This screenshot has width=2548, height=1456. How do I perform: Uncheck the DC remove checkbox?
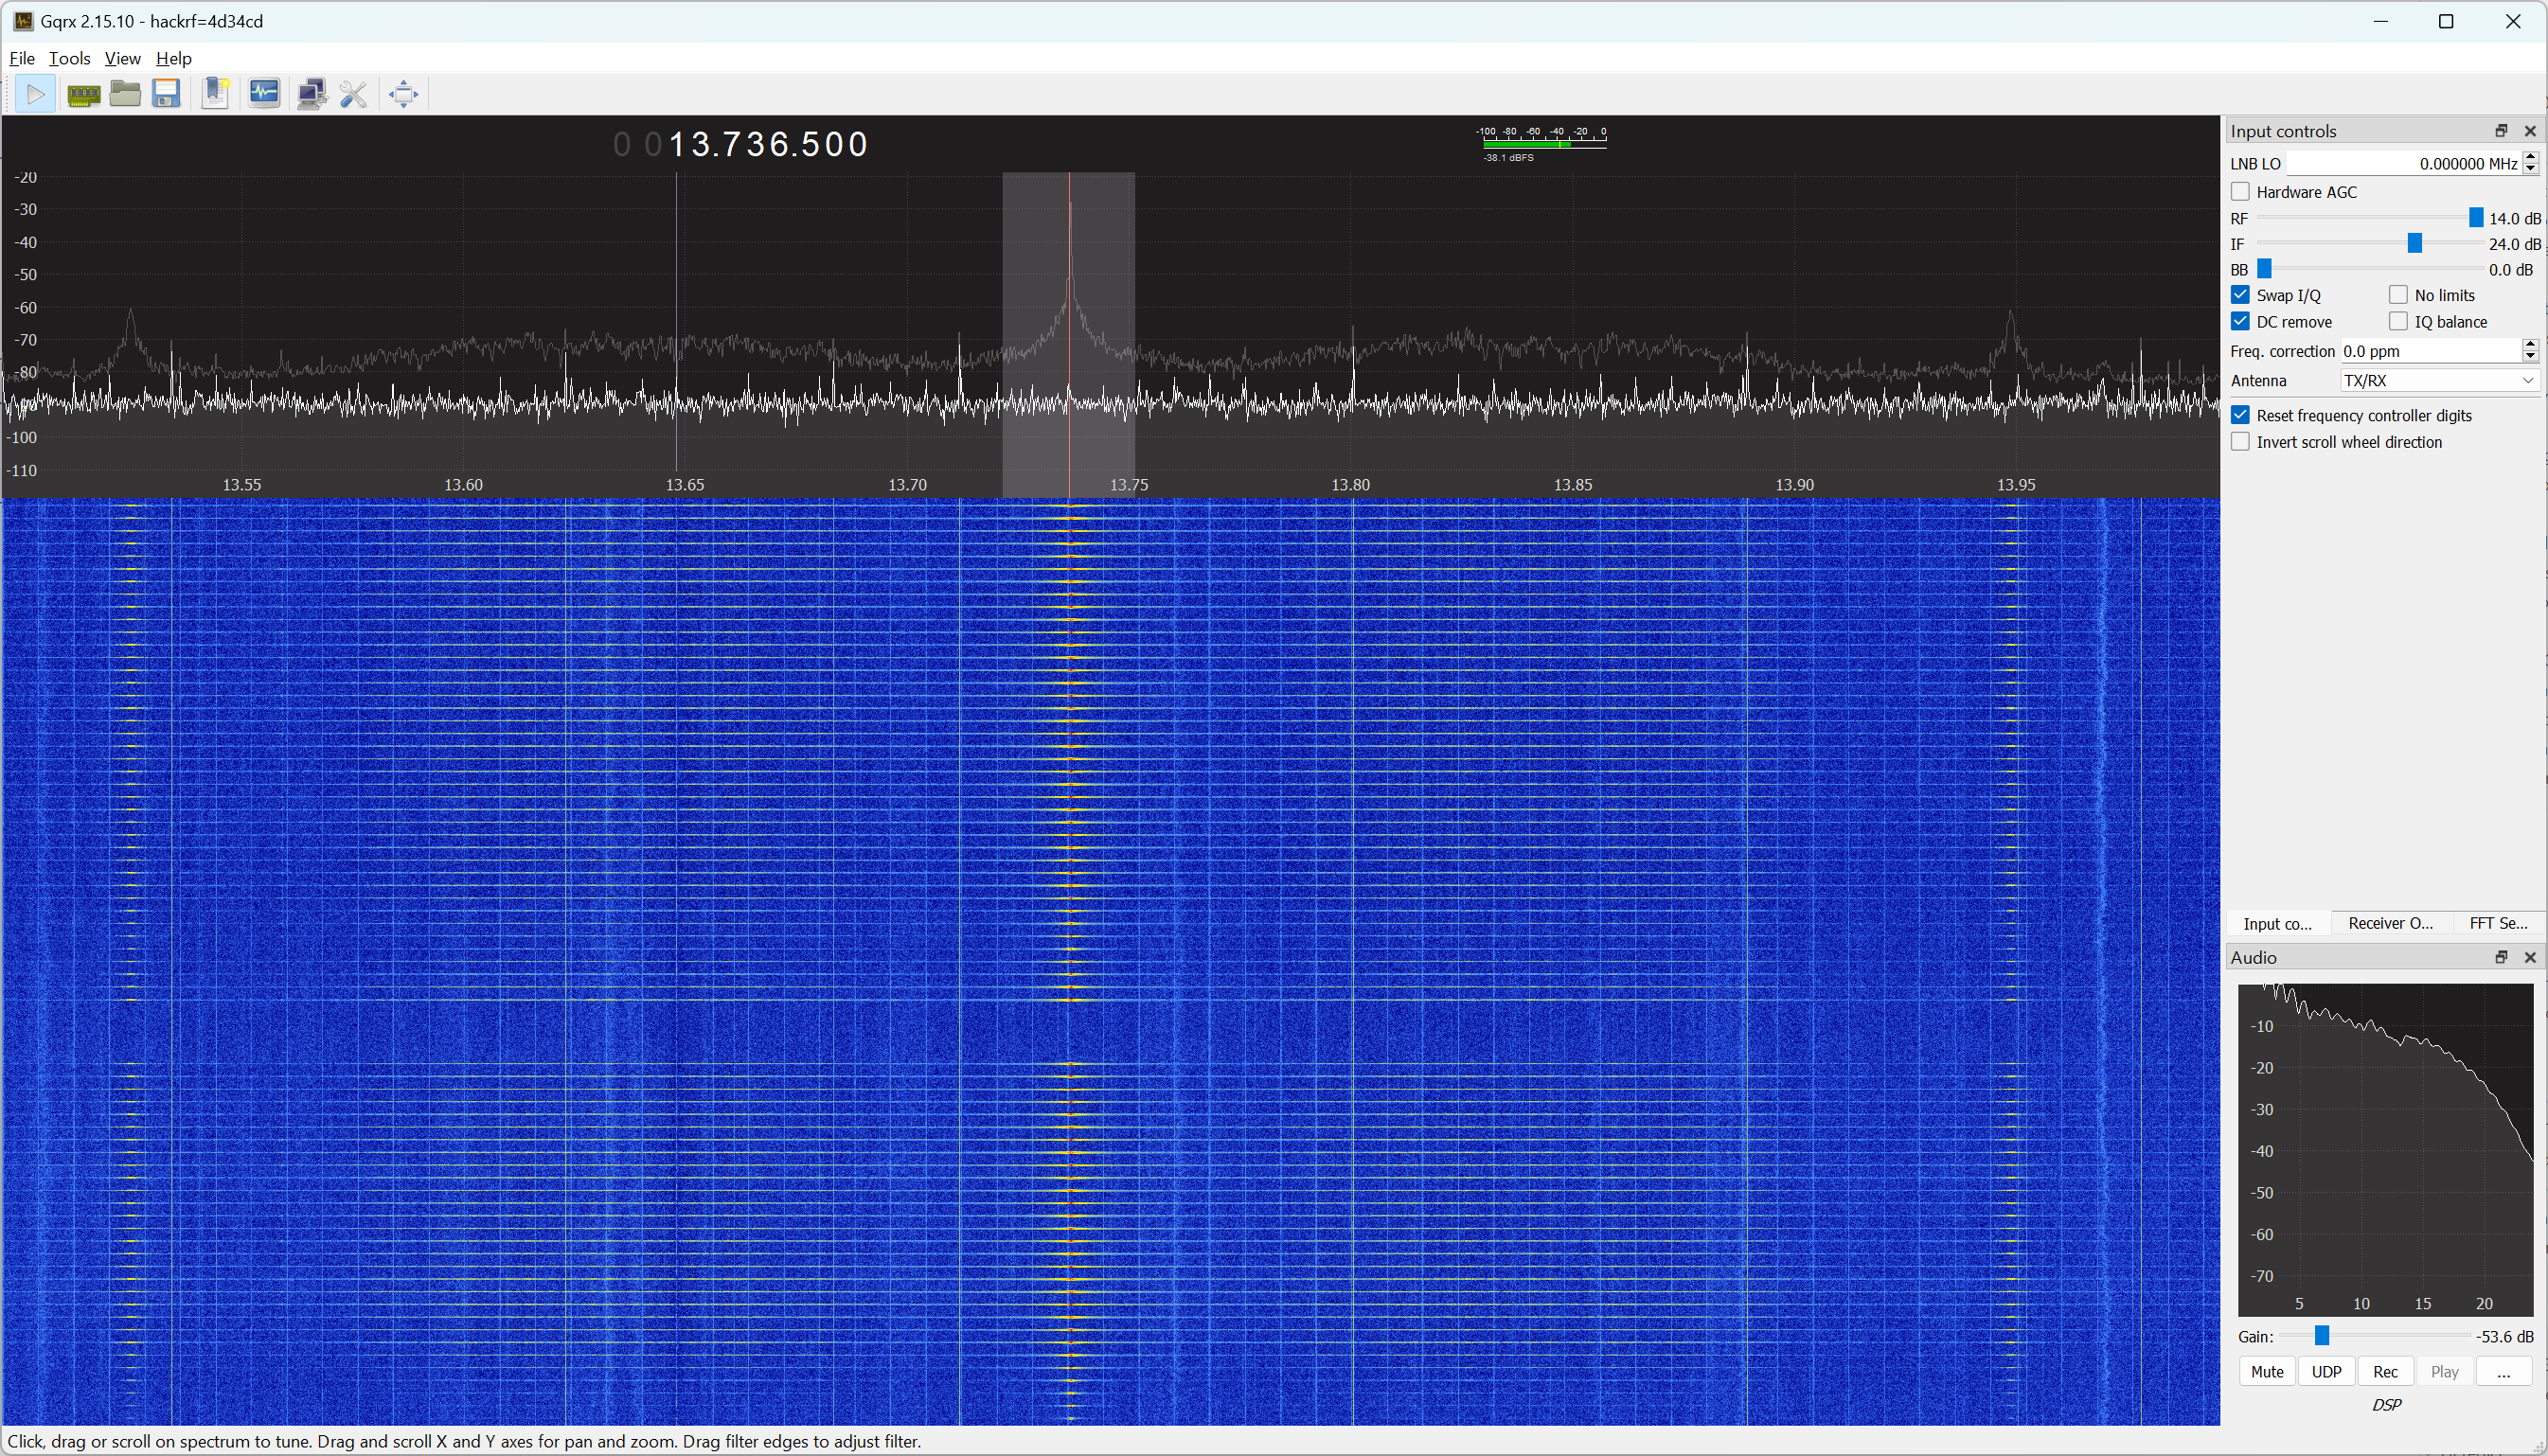pyautogui.click(x=2240, y=322)
